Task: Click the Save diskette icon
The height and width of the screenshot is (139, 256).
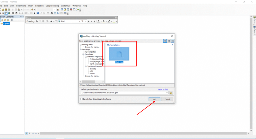Action: click(6, 10)
